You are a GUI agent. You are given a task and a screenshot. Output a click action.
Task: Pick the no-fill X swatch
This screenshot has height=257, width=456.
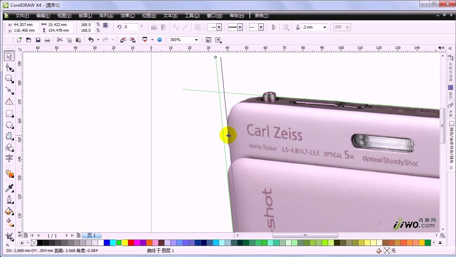pos(34,243)
